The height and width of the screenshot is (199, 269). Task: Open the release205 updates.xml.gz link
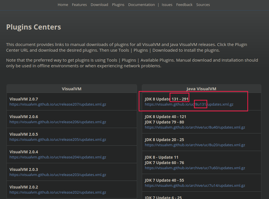coord(58,139)
